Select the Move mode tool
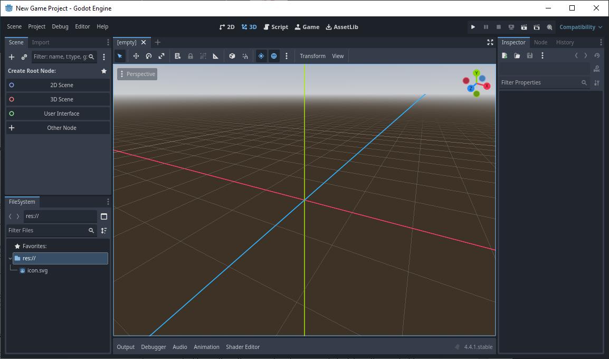 pyautogui.click(x=136, y=56)
